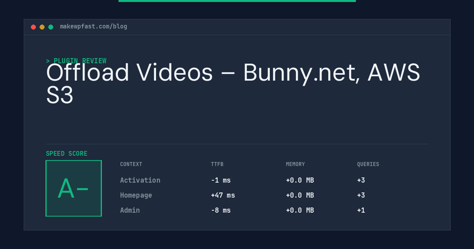This screenshot has height=249, width=474.
Task: Click the '-1 ms' Activation TTFB value
Action: click(221, 180)
